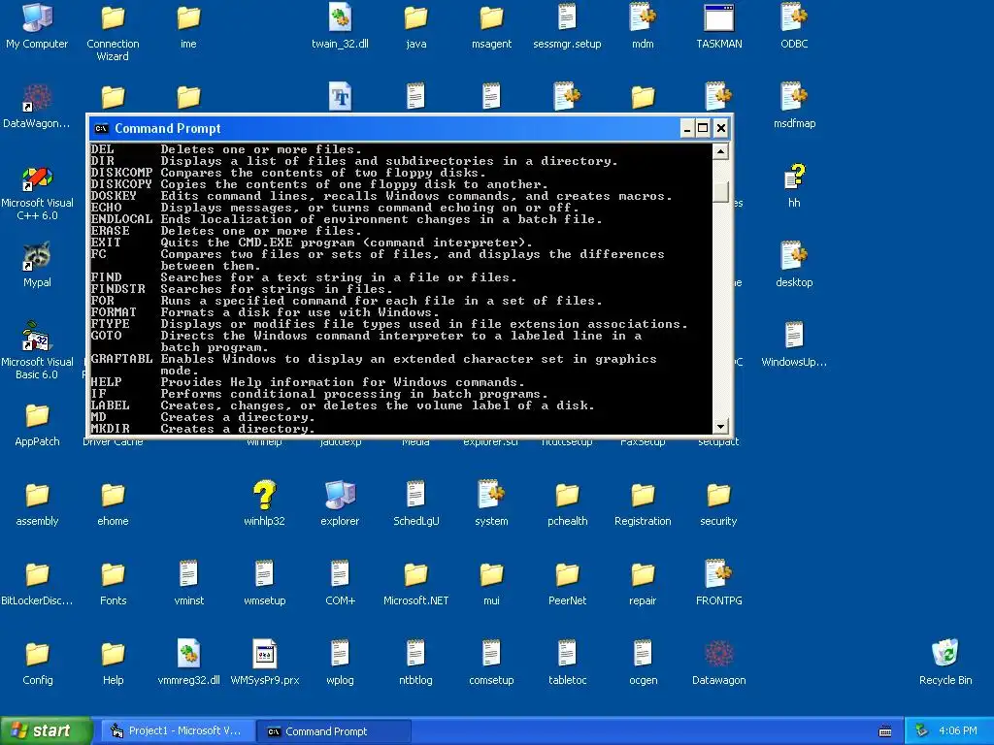Select the comsetup file icon

point(491,655)
